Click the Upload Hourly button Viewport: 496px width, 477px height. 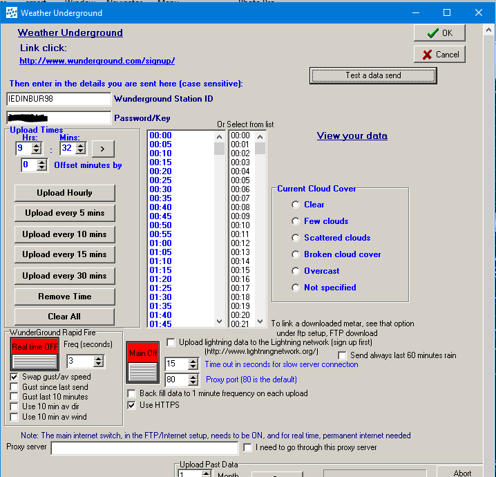[64, 193]
